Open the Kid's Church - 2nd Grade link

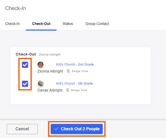[75, 65]
